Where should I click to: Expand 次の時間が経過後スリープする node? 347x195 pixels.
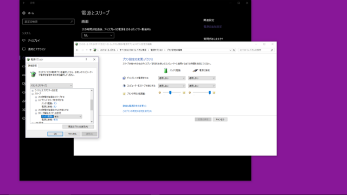pos(36,97)
